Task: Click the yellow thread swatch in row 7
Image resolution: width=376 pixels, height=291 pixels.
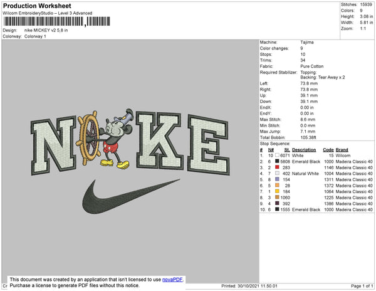Action: (277, 191)
